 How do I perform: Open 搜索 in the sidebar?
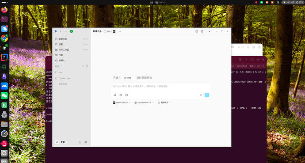point(71,44)
